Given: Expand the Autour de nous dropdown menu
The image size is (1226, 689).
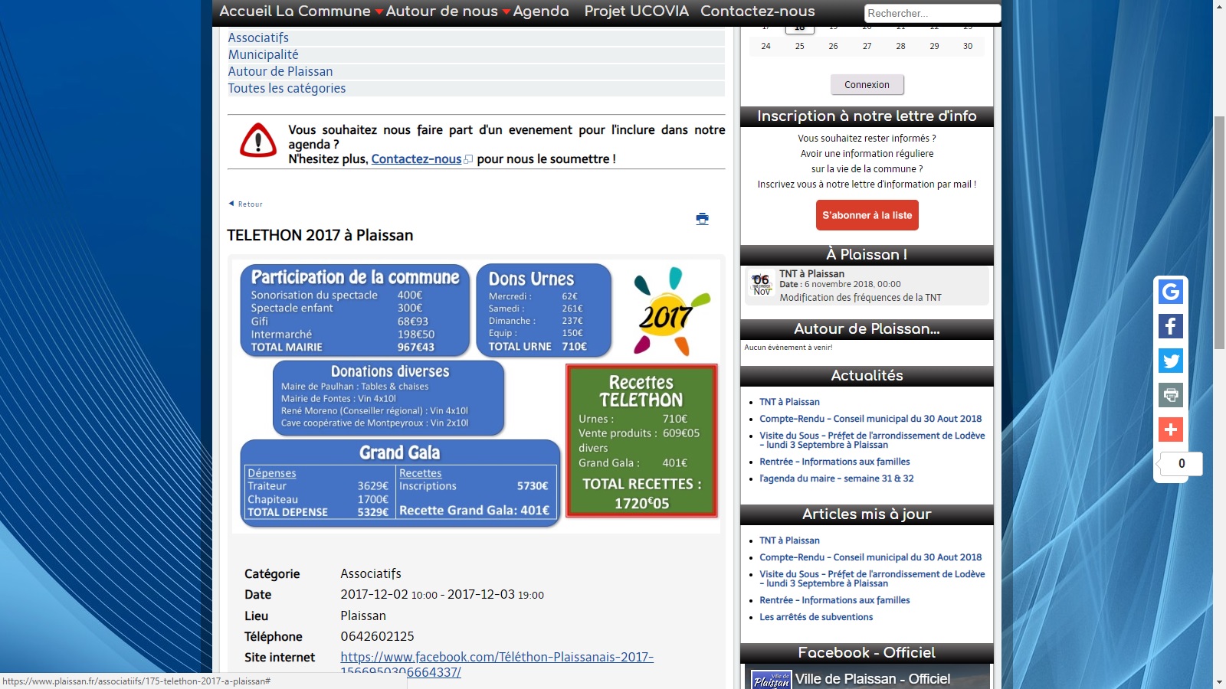Looking at the screenshot, I should tap(447, 11).
